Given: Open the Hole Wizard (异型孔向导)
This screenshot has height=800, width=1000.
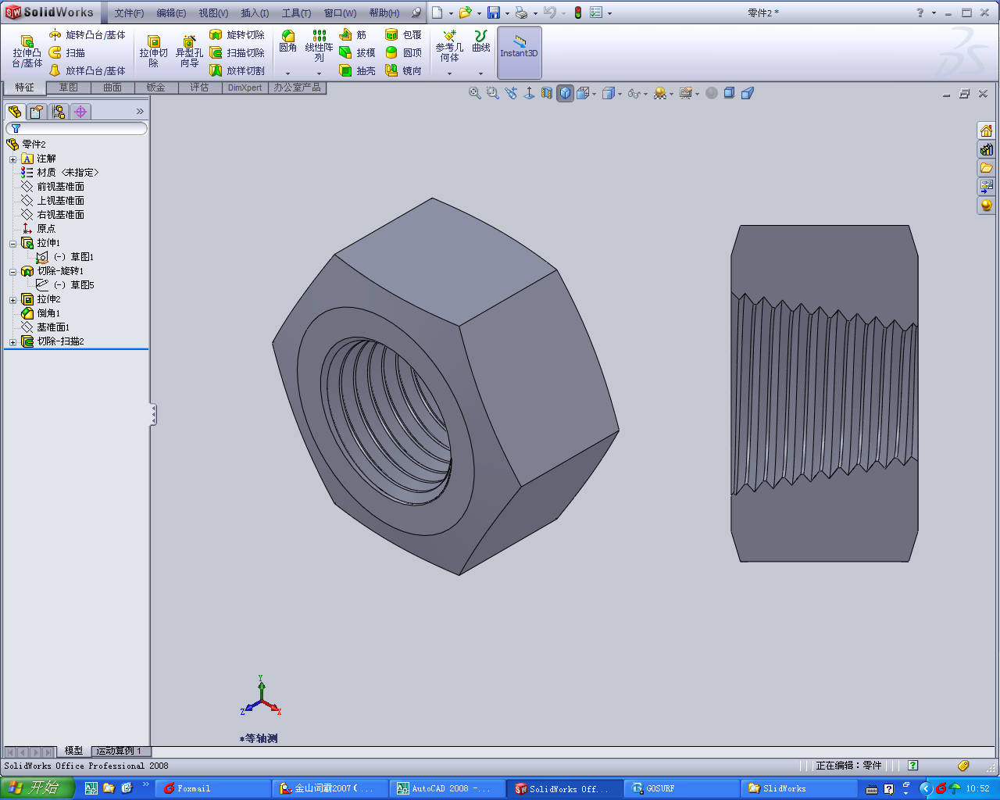Looking at the screenshot, I should 189,52.
